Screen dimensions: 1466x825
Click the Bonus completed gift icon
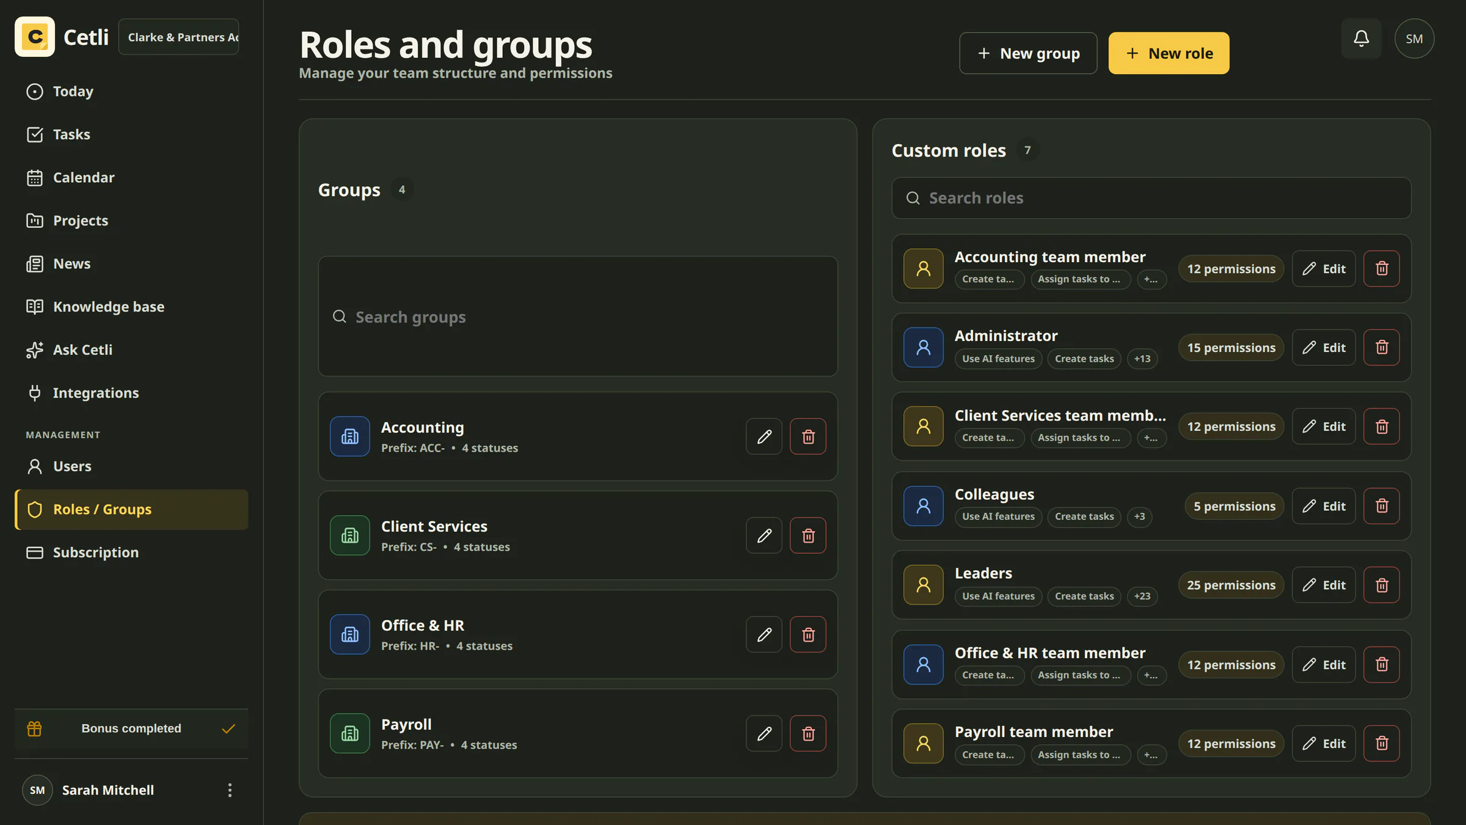[x=35, y=728]
